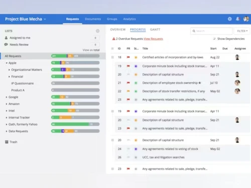This screenshot has width=251, height=188.
Task: Expand the Intel list
Action: point(7,111)
